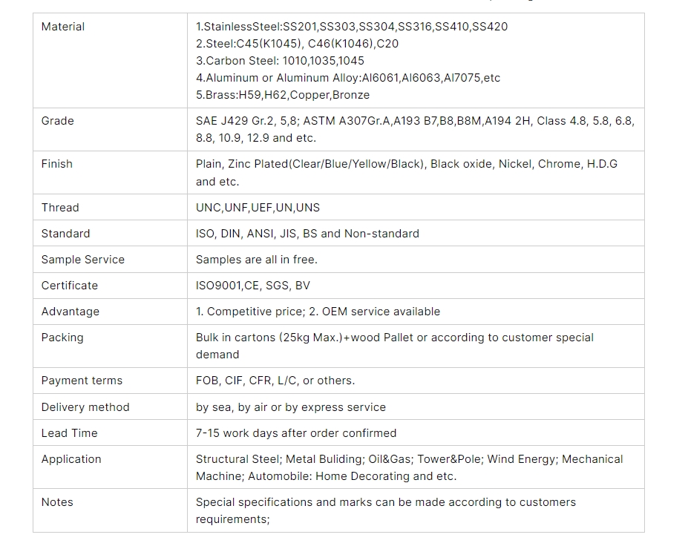Screen dimensions: 688x546
Task: Click 'Samples are all in free.' text
Action: tap(256, 260)
